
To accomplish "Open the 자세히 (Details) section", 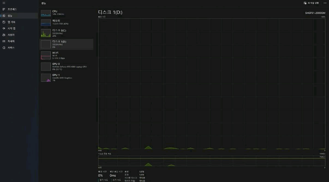I will pos(12,41).
